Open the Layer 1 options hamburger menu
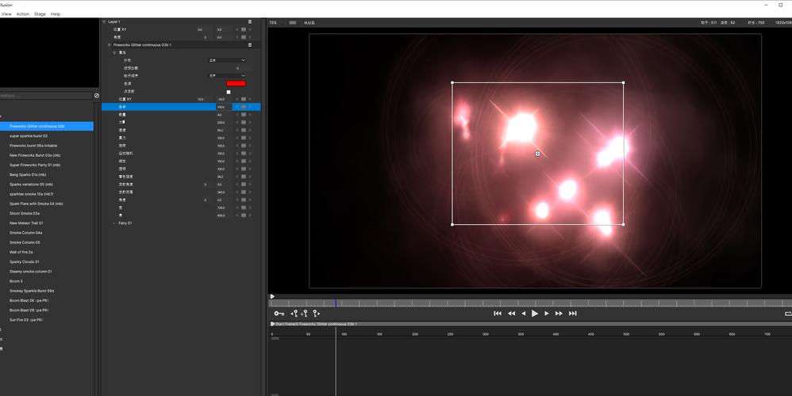The height and width of the screenshot is (396, 792). [x=249, y=21]
